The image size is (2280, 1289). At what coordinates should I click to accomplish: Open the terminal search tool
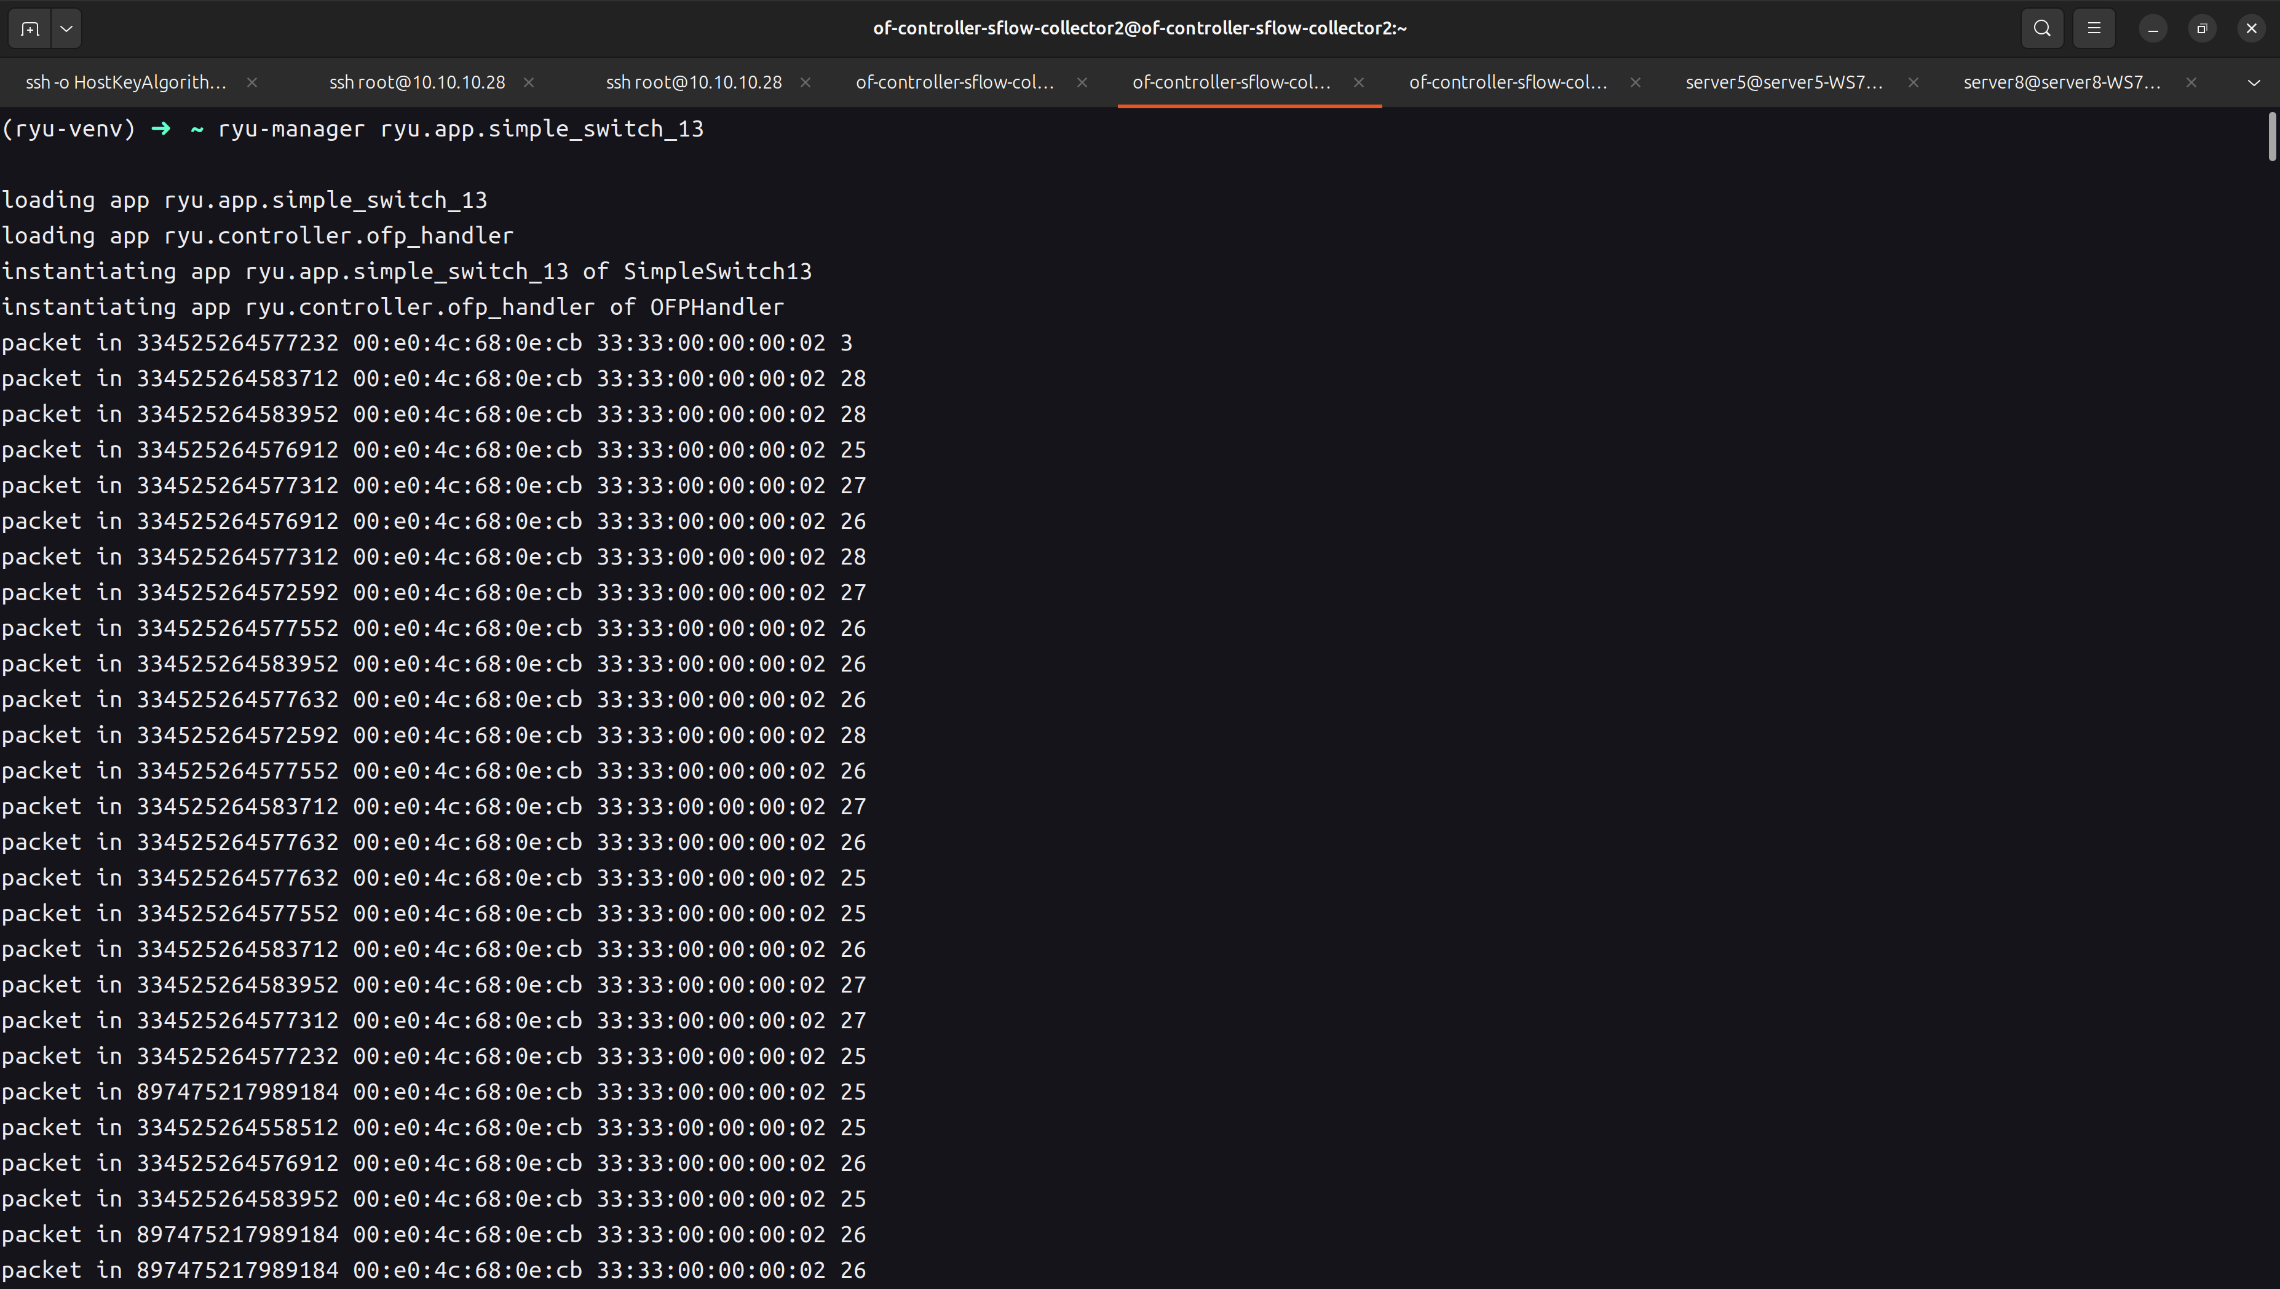pyautogui.click(x=2042, y=28)
